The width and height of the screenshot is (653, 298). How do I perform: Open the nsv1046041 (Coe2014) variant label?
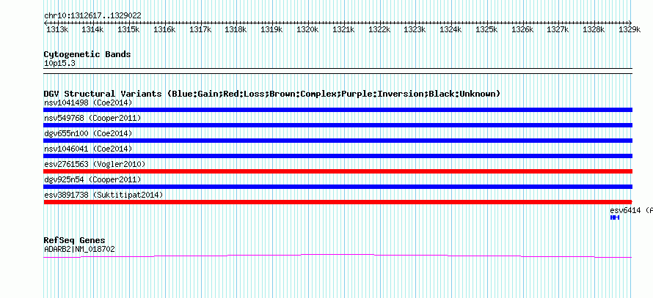[88, 149]
